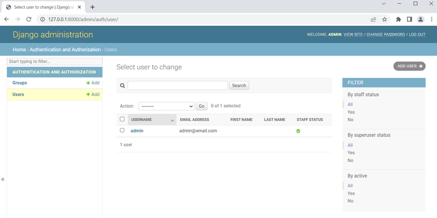The image size is (437, 218).
Task: Go to Home in the breadcrumb
Action: [19, 50]
